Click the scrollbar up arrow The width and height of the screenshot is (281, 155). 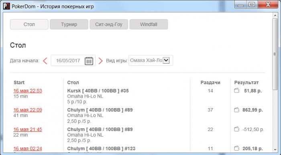click(x=275, y=15)
